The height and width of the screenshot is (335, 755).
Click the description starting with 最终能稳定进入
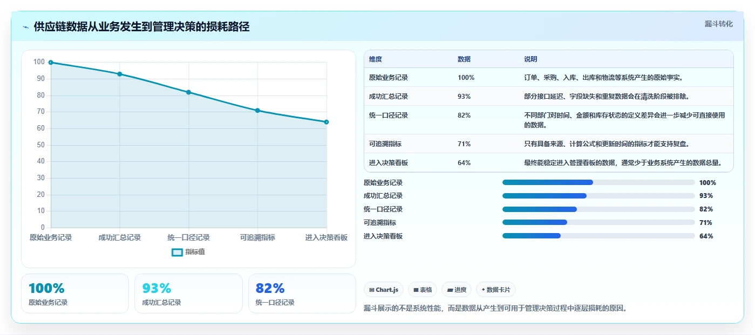pyautogui.click(x=623, y=163)
